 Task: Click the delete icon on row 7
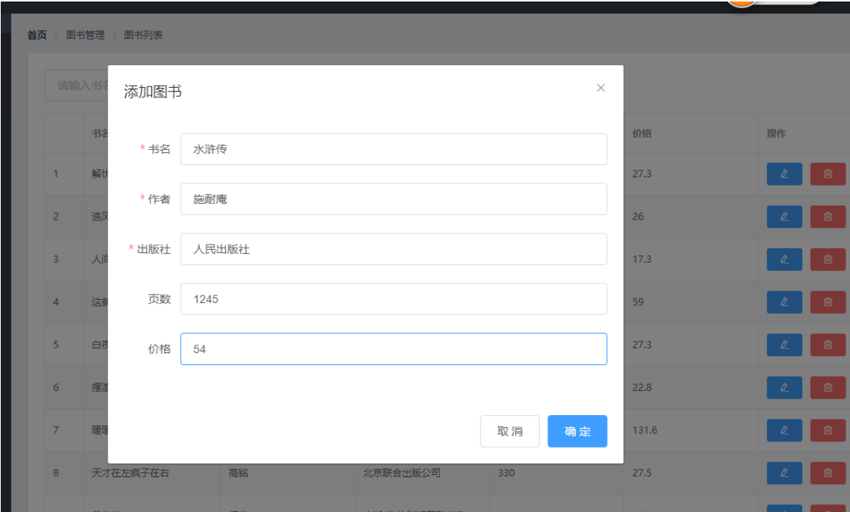830,430
